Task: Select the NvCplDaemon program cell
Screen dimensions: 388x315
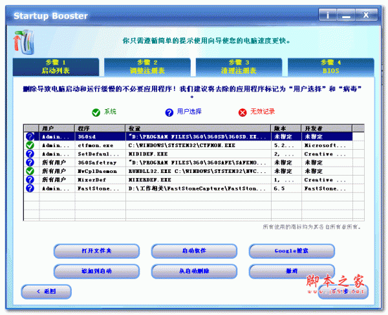Action: click(100, 171)
